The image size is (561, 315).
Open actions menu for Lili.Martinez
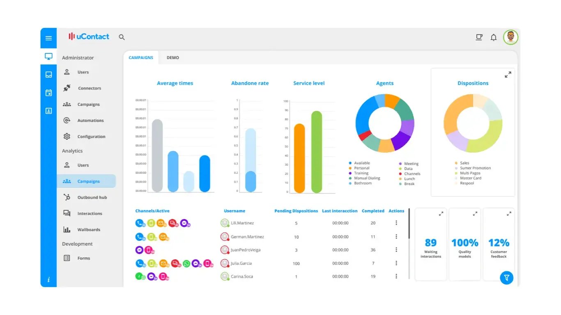396,223
